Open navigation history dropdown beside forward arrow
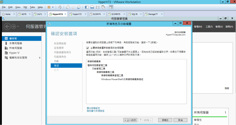 pos(18,27)
